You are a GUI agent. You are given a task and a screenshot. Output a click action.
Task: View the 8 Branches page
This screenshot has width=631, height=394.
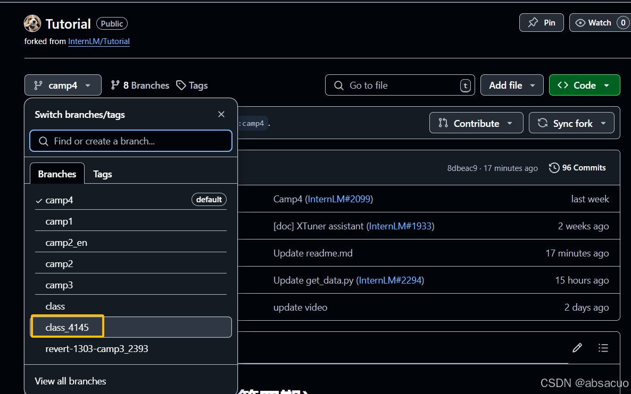[x=140, y=85]
